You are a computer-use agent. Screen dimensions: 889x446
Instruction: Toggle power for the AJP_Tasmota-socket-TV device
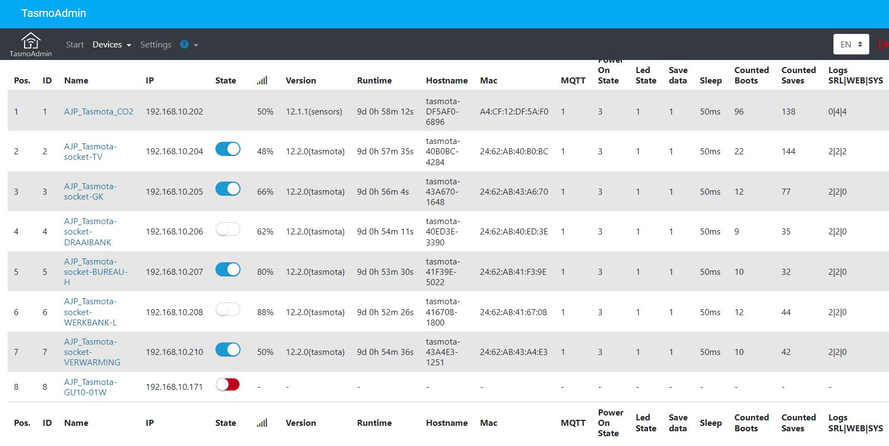tap(228, 149)
